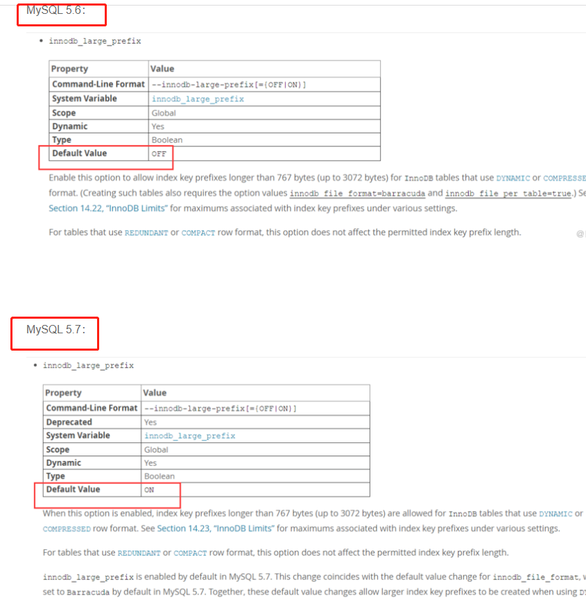Screen dimensions: 586x602
Task: Follow the COMPRESSED link in the 5.7 description
Action: click(x=67, y=529)
